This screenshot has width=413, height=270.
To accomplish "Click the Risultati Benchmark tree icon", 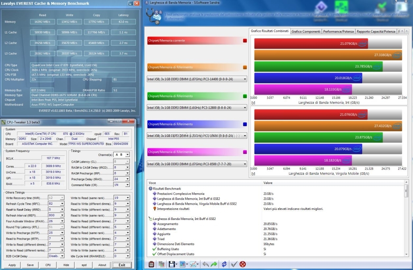I will [151, 188].
